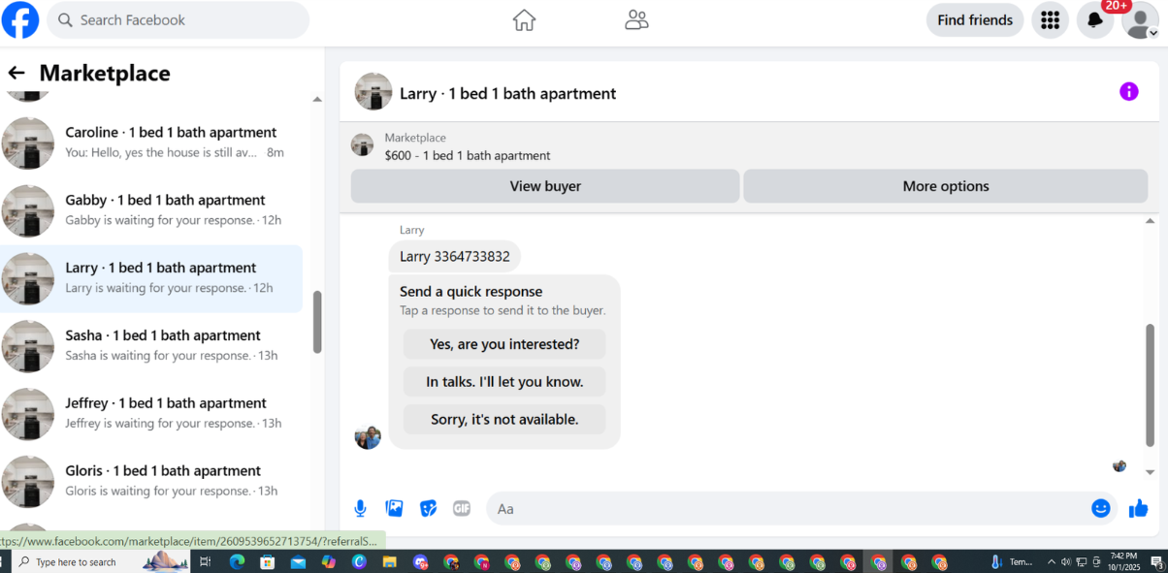This screenshot has width=1168, height=573.
Task: Click the Find friends button
Action: pos(975,19)
